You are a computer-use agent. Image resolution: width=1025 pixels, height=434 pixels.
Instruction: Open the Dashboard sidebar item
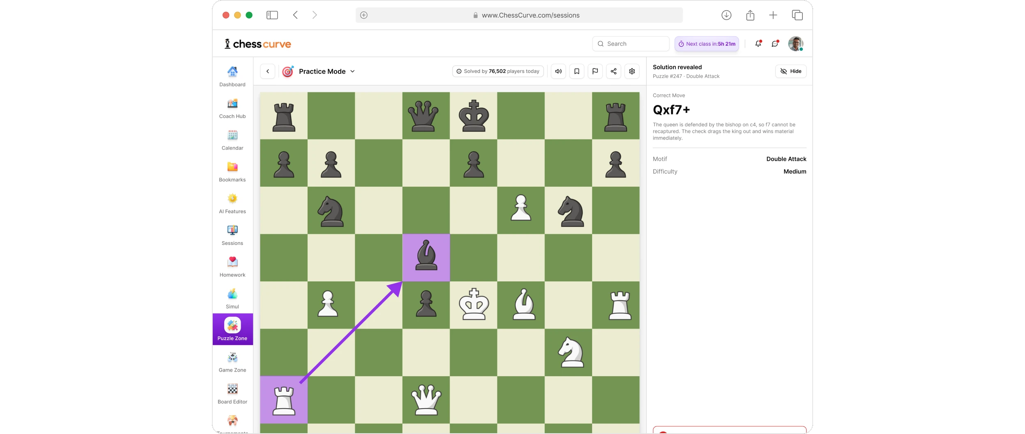click(x=232, y=77)
